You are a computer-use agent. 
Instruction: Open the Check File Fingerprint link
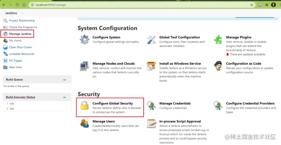pyautogui.click(x=23, y=27)
